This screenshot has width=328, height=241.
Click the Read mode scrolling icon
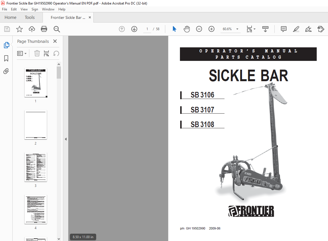click(x=265, y=29)
